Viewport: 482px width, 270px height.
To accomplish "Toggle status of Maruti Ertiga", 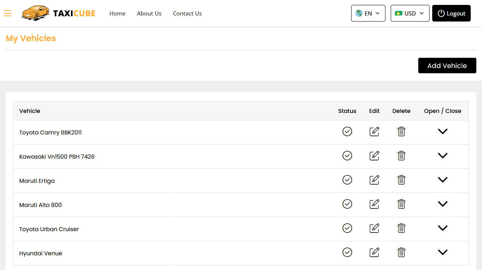I will [x=347, y=180].
